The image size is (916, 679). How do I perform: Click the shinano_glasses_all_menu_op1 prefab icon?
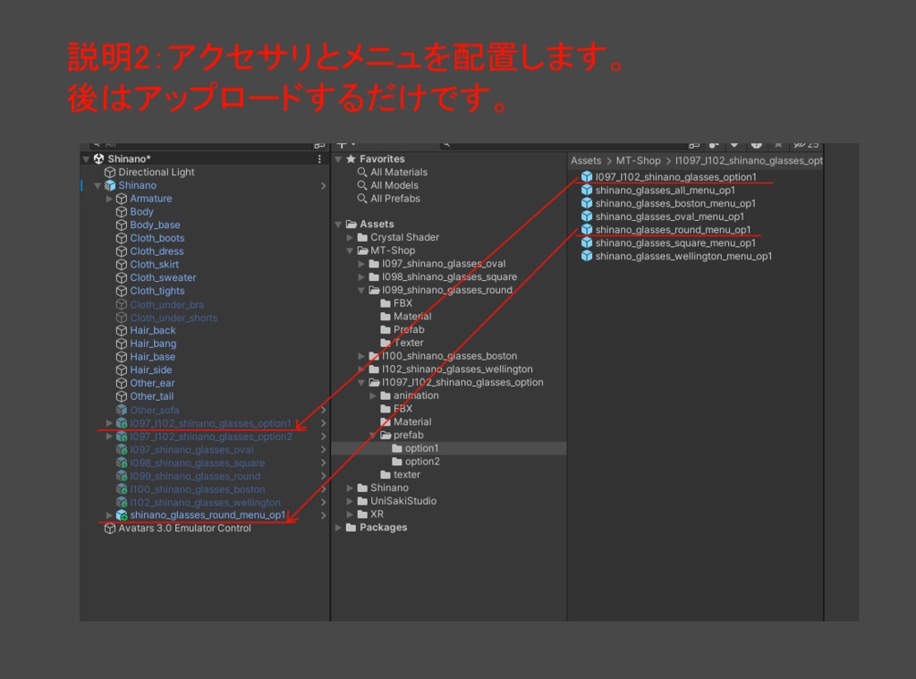[x=587, y=190]
